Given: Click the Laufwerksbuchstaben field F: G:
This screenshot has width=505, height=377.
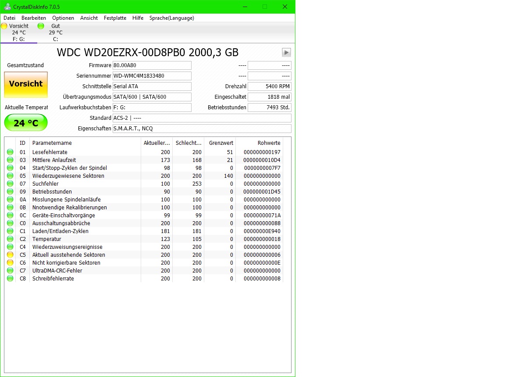Looking at the screenshot, I should (x=152, y=108).
